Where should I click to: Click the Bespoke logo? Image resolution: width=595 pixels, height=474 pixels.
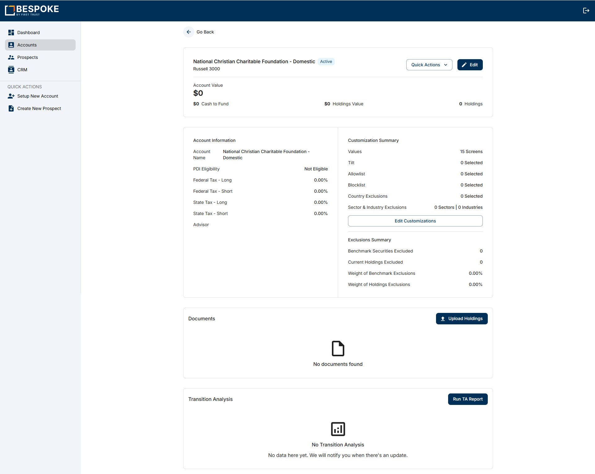click(x=32, y=10)
